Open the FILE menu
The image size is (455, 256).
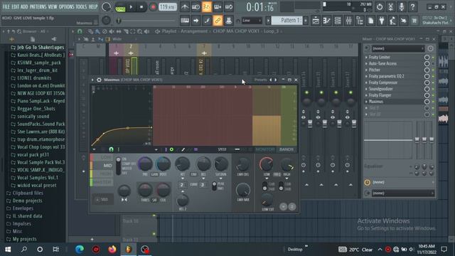click(x=6, y=6)
